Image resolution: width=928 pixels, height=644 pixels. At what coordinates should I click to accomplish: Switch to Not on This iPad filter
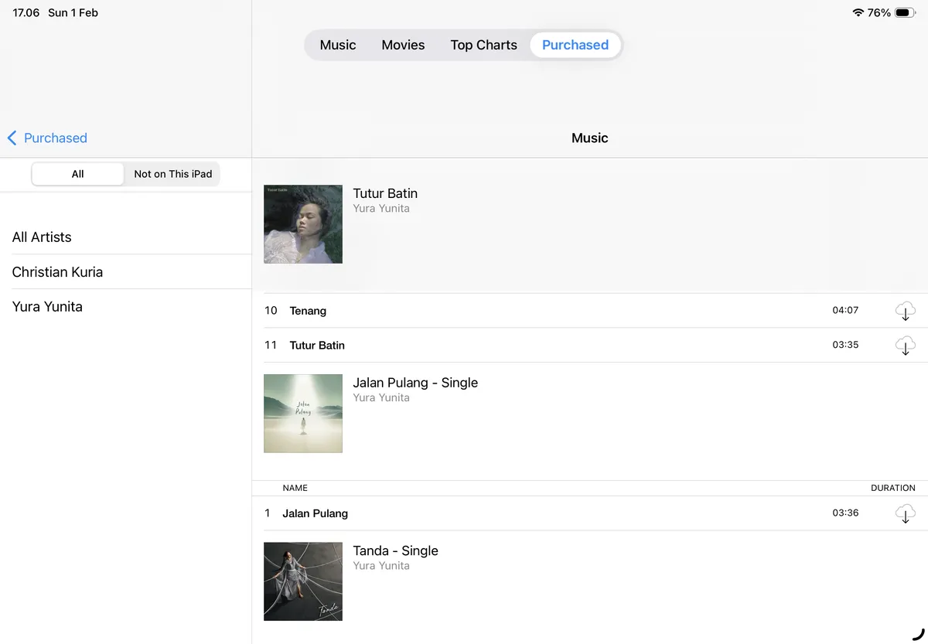coord(172,174)
